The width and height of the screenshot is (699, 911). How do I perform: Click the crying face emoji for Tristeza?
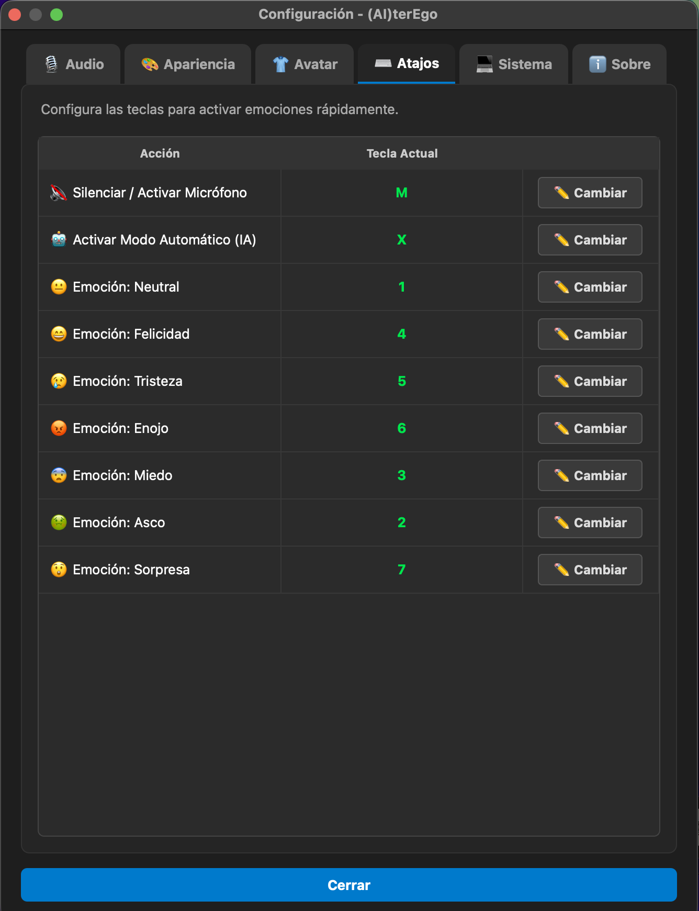click(59, 381)
